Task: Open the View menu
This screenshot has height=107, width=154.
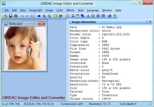Action: (23, 10)
